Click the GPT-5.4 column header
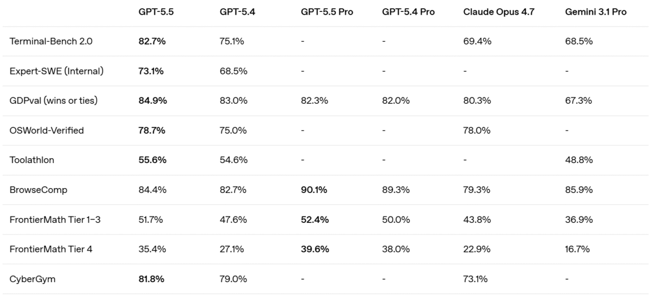 (233, 12)
